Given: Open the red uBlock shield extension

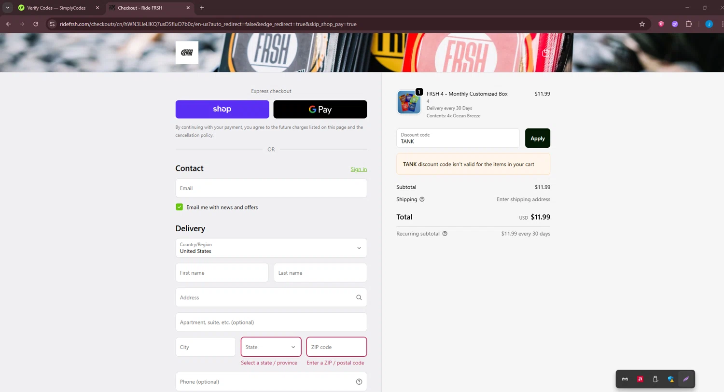Looking at the screenshot, I should coord(661,24).
